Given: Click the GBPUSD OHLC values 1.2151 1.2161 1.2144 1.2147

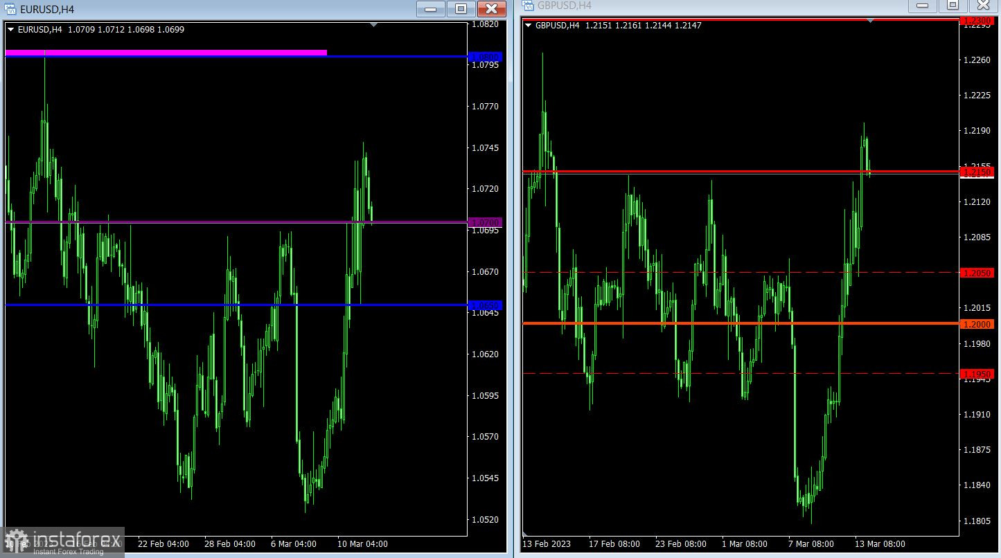Looking at the screenshot, I should point(644,26).
